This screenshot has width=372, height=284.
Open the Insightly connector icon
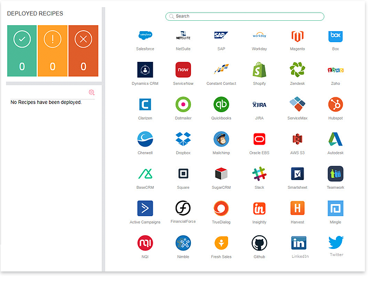coord(259,208)
